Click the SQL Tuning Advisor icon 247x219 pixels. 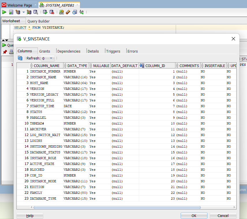(x=35, y=12)
